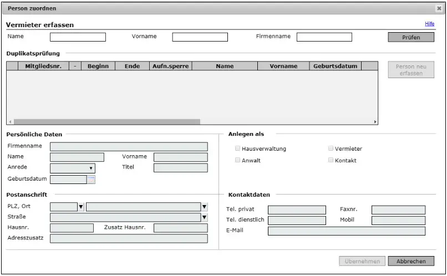Screen dimensions: 447x276
Task: Expand the Ort dropdown arrow
Action: point(204,207)
